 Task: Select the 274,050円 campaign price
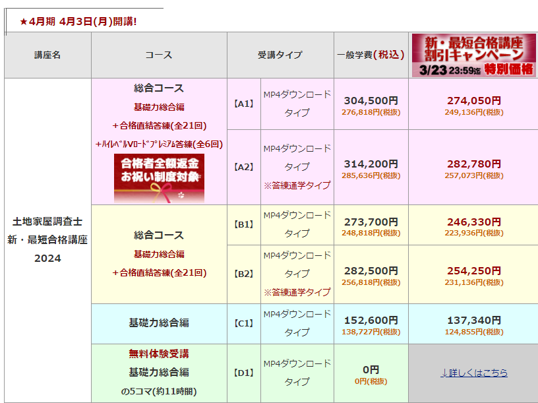coord(474,100)
